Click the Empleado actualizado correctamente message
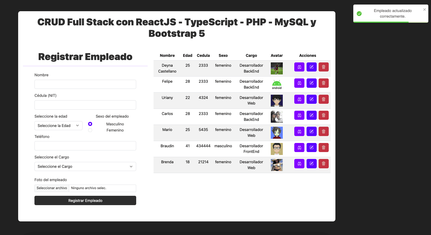 [393, 14]
